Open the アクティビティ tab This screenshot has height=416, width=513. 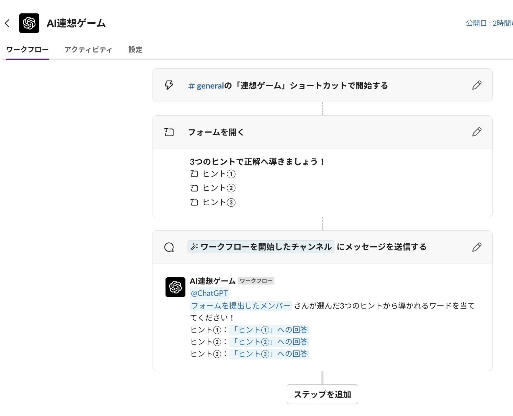tap(88, 50)
